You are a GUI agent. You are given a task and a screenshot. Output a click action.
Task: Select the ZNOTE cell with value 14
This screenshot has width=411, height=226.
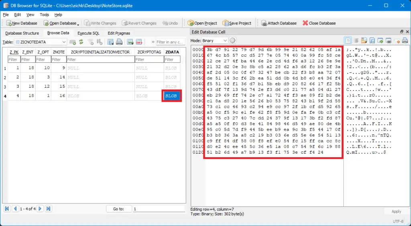(59, 77)
